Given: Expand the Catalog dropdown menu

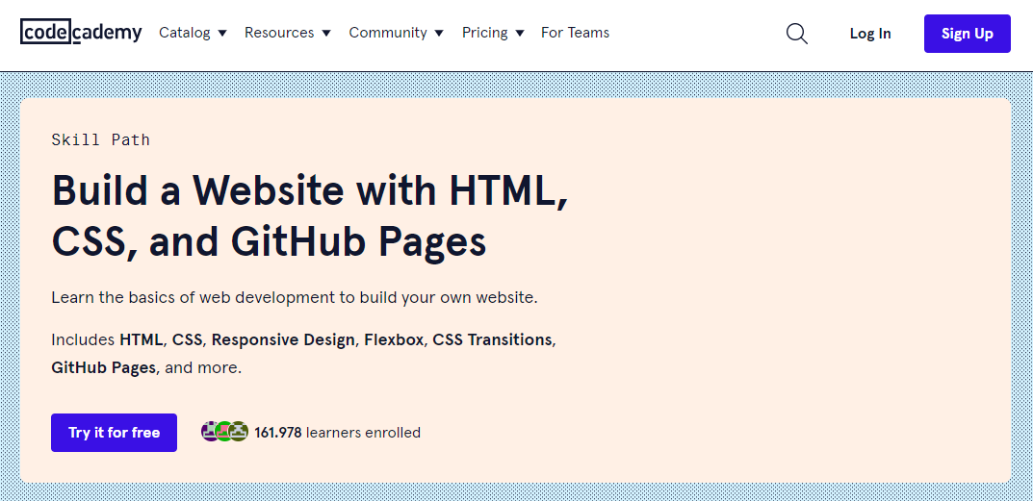Looking at the screenshot, I should pos(193,33).
